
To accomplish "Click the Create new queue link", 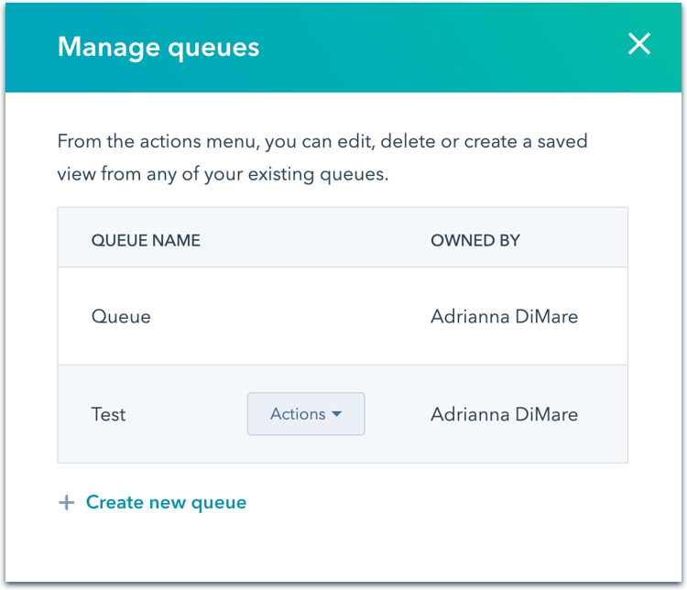I will (166, 503).
